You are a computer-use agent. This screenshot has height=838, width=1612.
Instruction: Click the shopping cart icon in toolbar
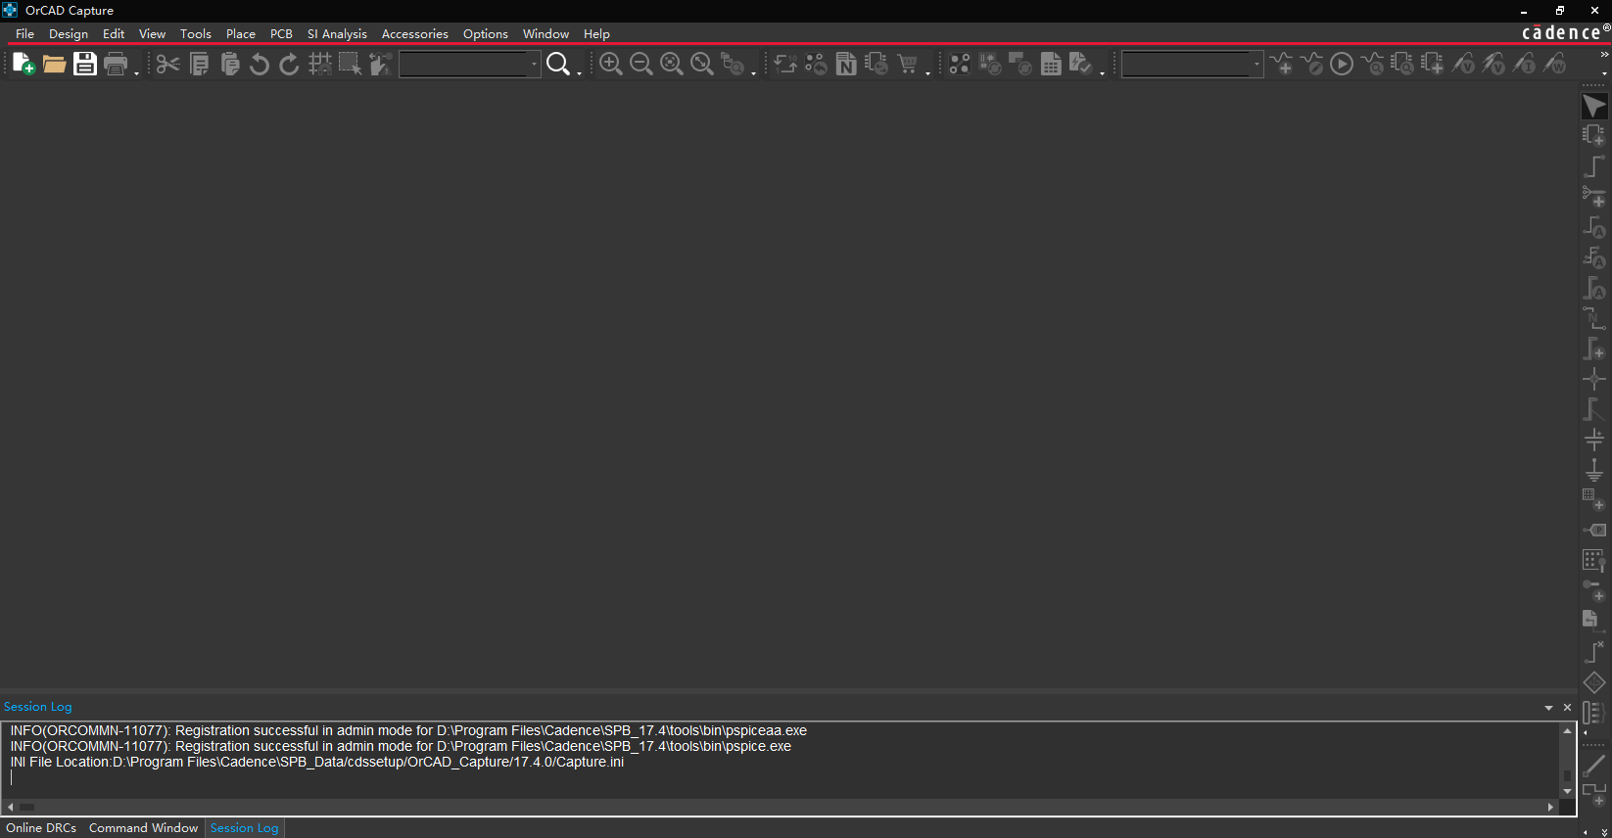908,65
